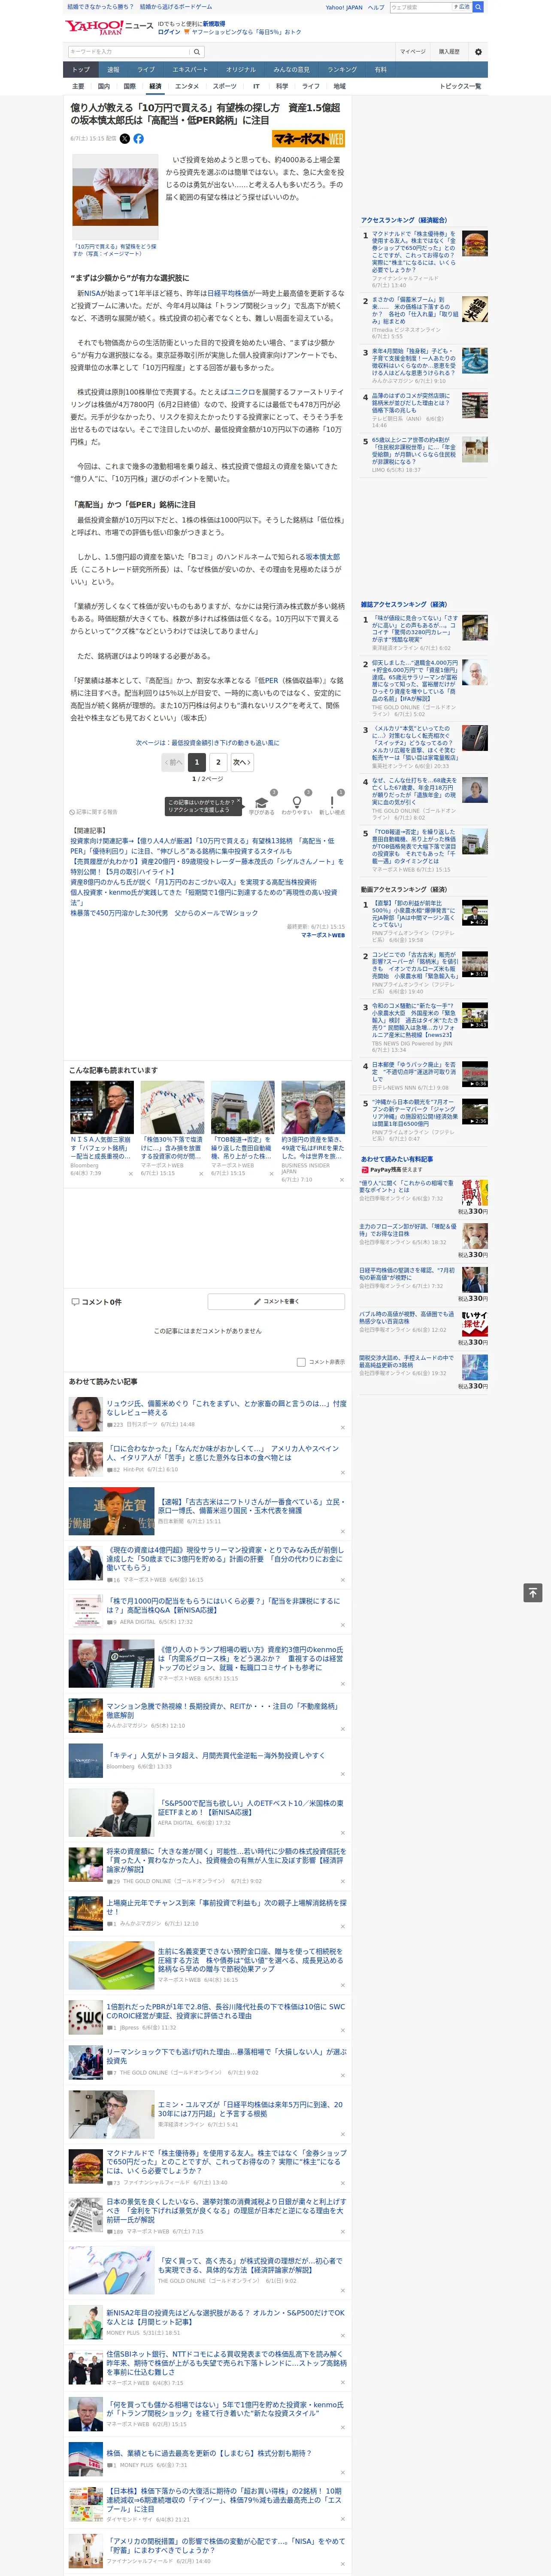Open ユニクロ inline link in article
The width and height of the screenshot is (551, 2576).
tap(242, 392)
